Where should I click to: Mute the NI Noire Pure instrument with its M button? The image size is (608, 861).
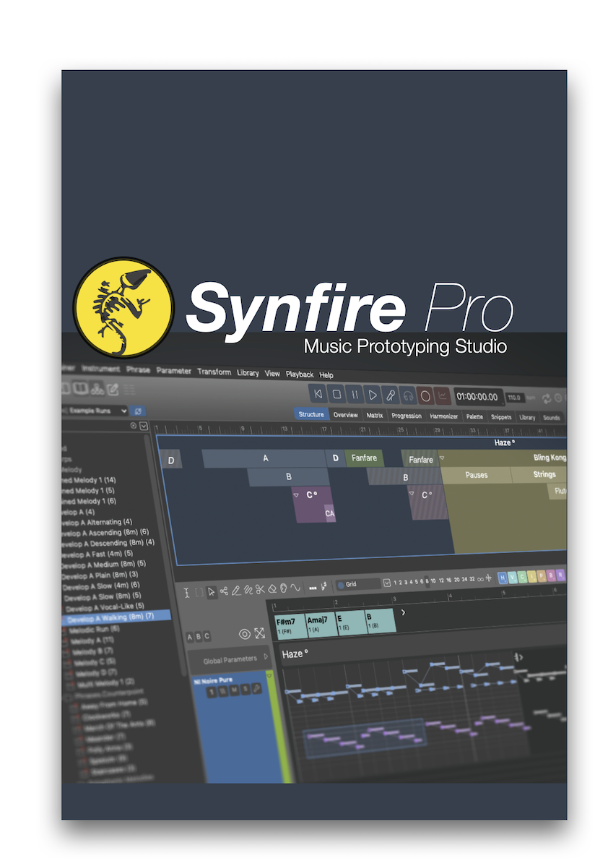[x=233, y=689]
